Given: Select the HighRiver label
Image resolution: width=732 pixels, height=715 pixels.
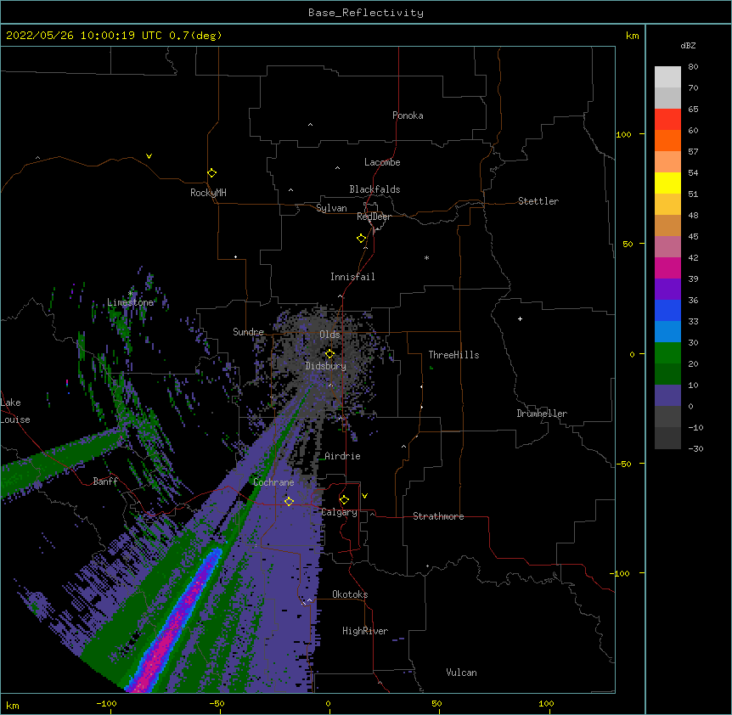Looking at the screenshot, I should pos(365,631).
